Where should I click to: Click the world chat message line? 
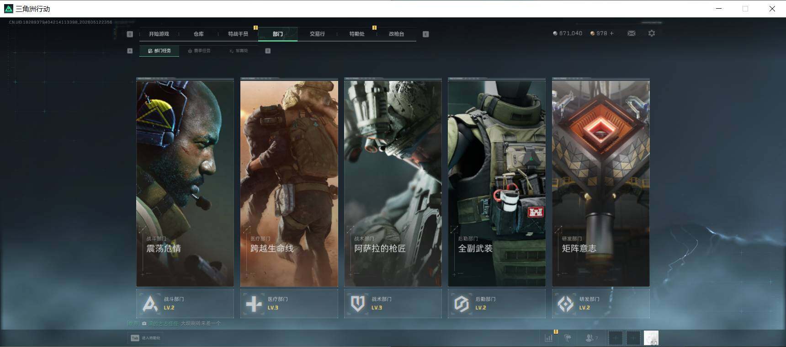click(x=174, y=323)
